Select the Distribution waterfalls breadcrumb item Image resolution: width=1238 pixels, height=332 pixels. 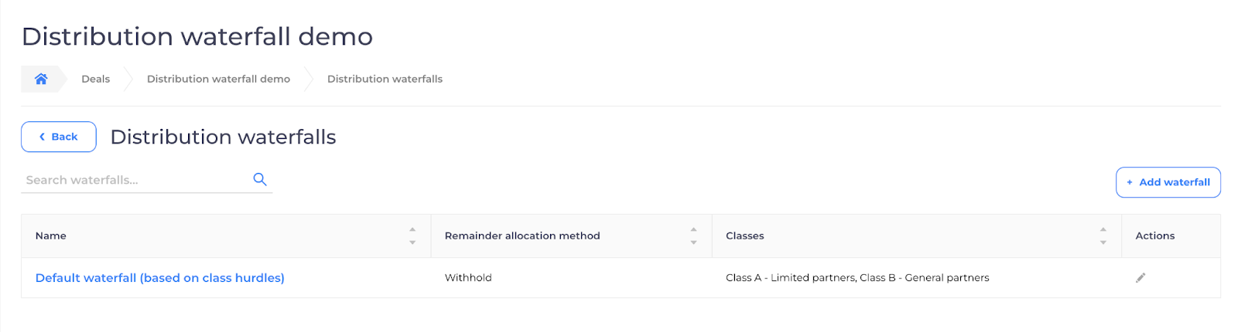pyautogui.click(x=385, y=79)
